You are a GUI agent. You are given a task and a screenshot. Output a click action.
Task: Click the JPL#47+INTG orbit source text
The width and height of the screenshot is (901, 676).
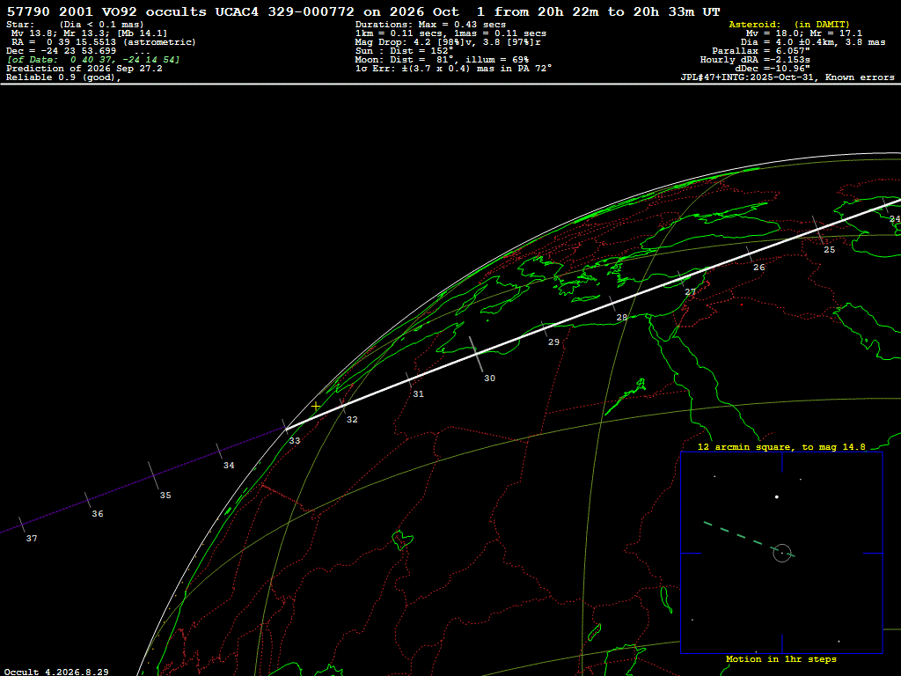point(787,77)
